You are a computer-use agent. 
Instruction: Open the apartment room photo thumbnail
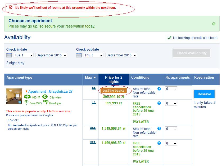tap(14, 96)
